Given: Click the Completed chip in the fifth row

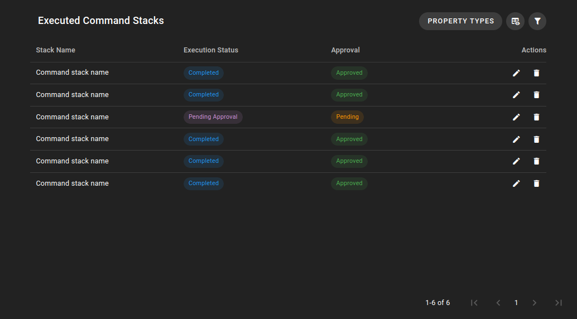Looking at the screenshot, I should pyautogui.click(x=204, y=161).
